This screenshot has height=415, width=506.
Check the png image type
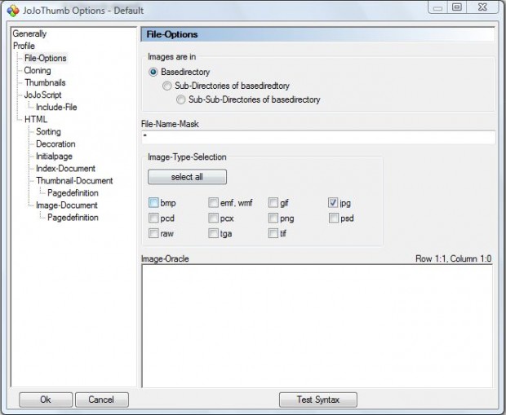(x=273, y=218)
